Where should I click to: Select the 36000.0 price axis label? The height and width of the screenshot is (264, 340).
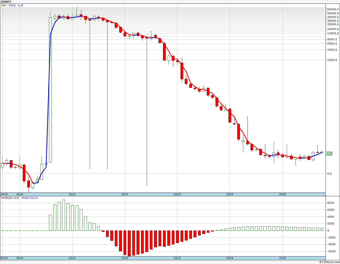pyautogui.click(x=333, y=17)
